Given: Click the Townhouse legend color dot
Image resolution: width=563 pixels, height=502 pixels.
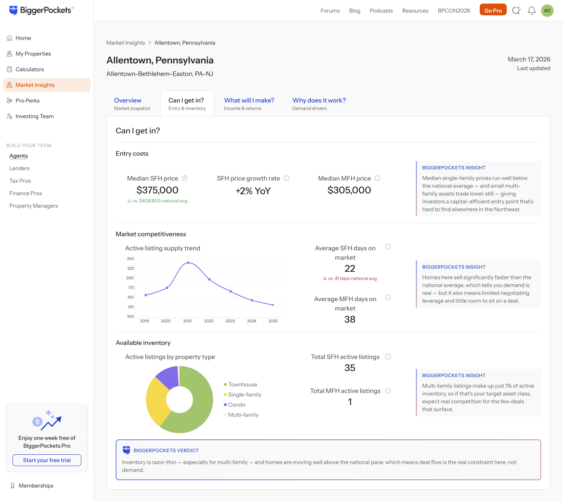Looking at the screenshot, I should pos(225,384).
